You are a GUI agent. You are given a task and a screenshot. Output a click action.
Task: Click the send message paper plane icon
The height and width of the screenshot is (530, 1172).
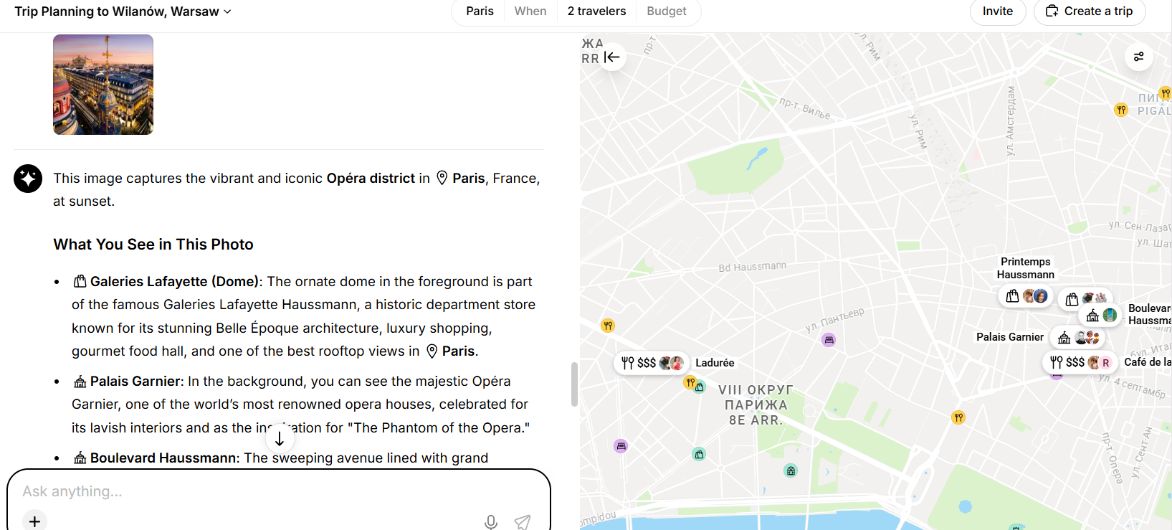[523, 522]
